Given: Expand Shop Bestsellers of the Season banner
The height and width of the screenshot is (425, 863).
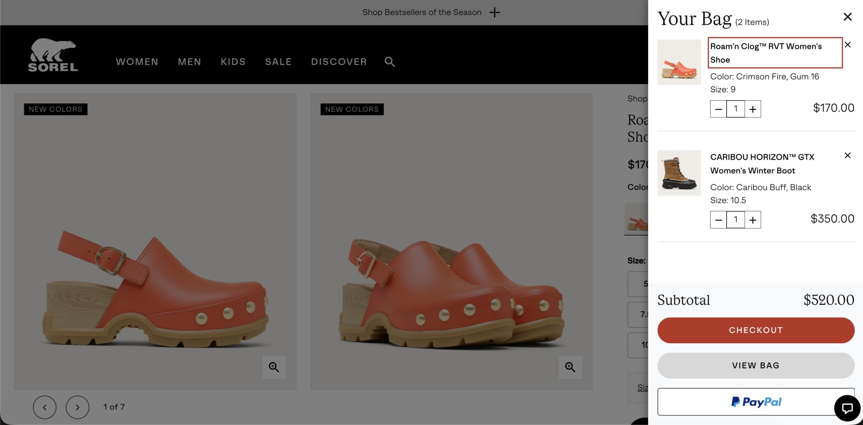Looking at the screenshot, I should coord(494,12).
